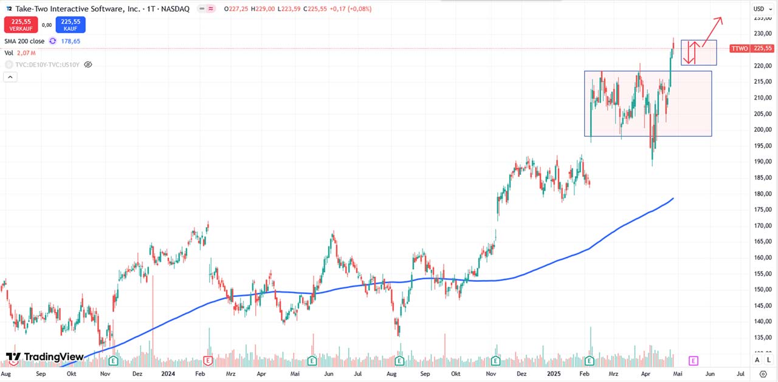The image size is (778, 382).
Task: Open the earnings marker at August 2024
Action: point(401,360)
